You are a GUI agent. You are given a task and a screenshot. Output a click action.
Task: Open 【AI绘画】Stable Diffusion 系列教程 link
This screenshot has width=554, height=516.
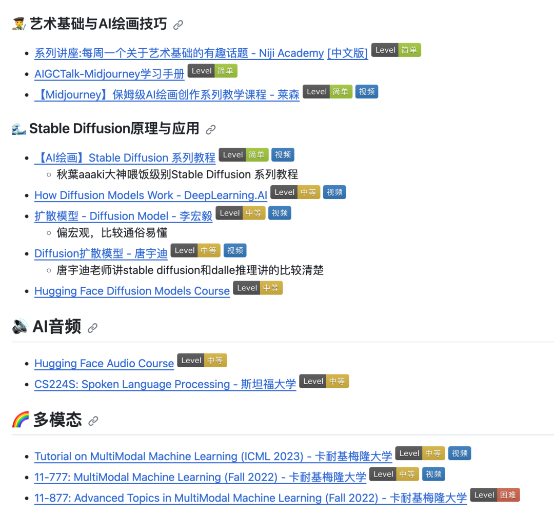(x=125, y=157)
